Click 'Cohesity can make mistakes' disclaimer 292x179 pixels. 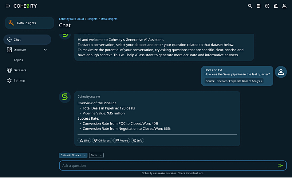click(x=173, y=173)
